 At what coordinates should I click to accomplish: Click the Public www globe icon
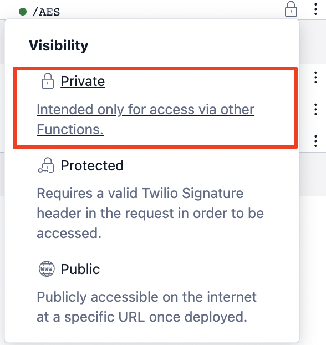(47, 268)
